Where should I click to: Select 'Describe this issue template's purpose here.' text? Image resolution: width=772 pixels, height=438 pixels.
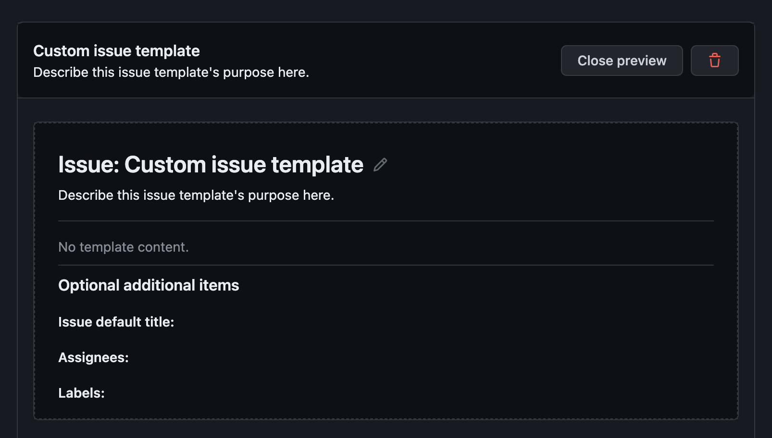[196, 195]
